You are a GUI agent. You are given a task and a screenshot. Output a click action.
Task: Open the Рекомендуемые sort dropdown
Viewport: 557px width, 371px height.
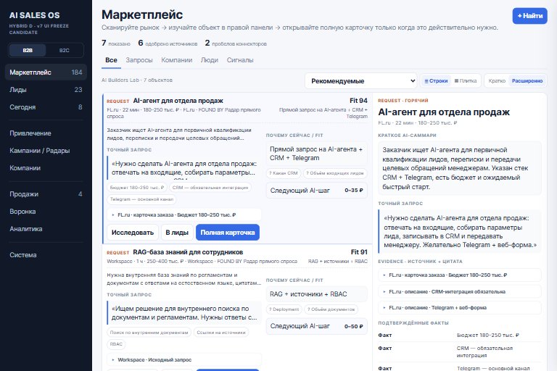pyautogui.click(x=361, y=81)
